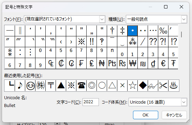The height and width of the screenshot is (125, 192).
Task: Select the recently used ※ mark
Action: (x=71, y=86)
